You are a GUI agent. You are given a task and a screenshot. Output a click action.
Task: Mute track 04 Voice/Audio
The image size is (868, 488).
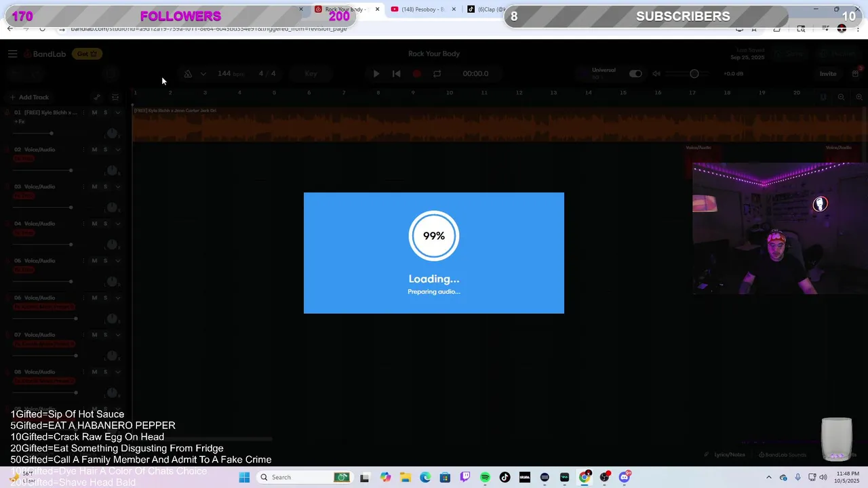(94, 224)
